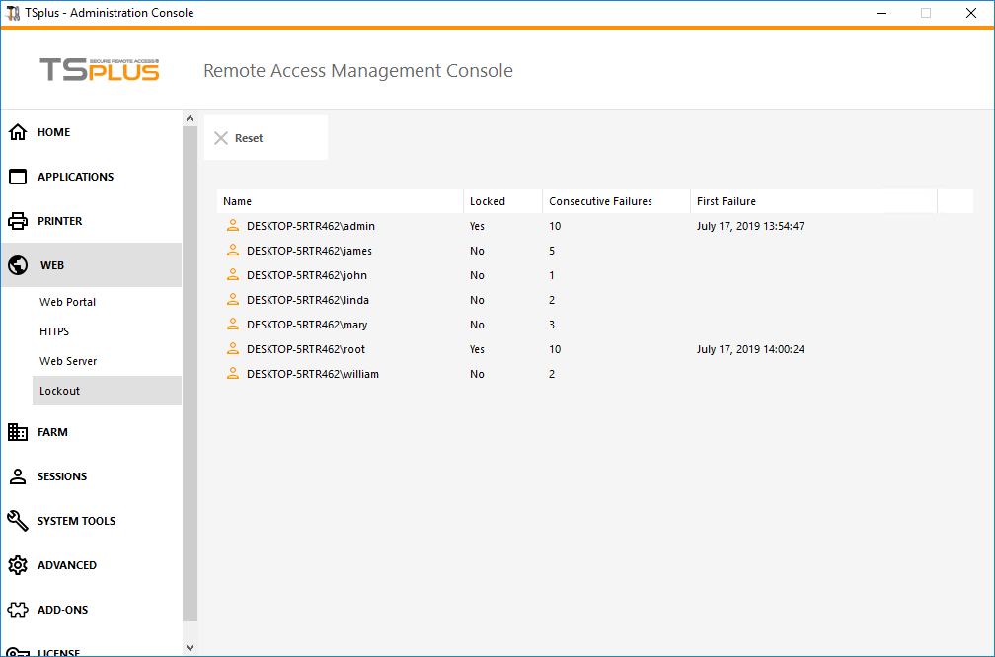Click the user icon beside the admin account
Image resolution: width=995 pixels, height=657 pixels.
coord(232,225)
